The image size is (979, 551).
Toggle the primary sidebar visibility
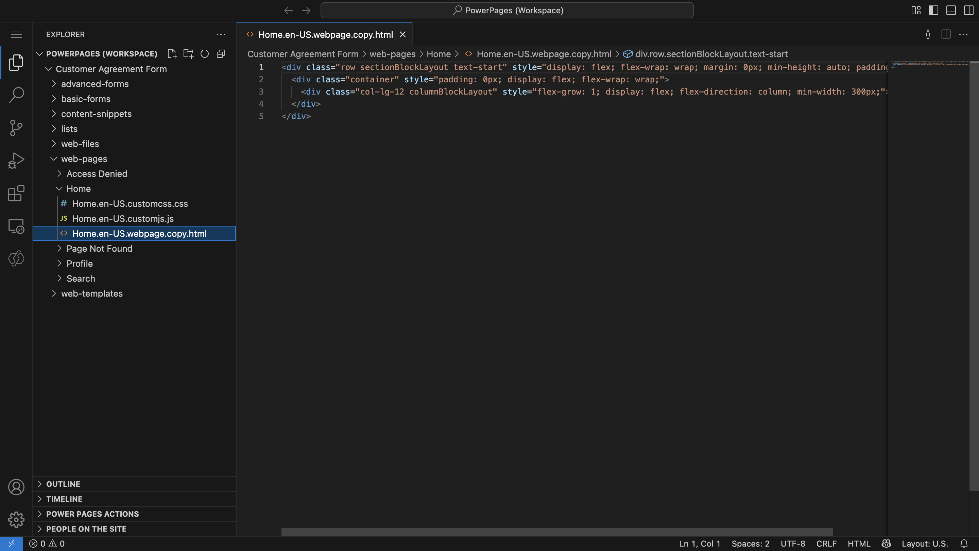933,10
